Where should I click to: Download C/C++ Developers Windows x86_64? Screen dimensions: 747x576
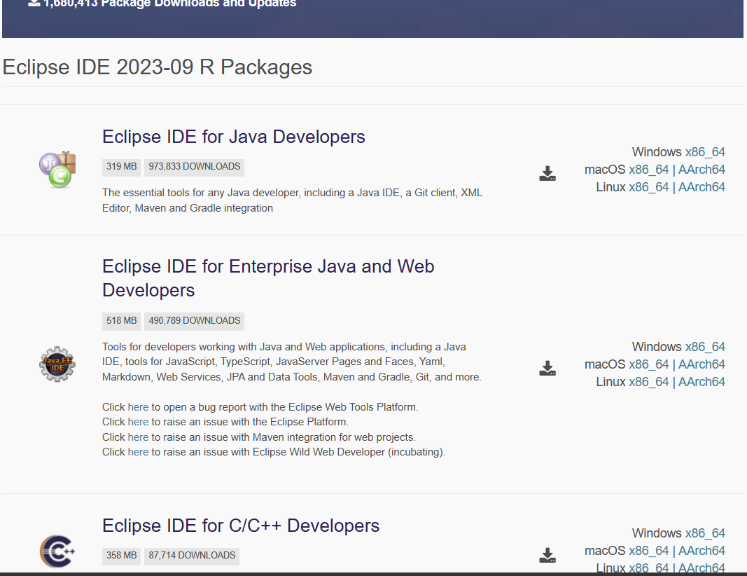coord(705,533)
